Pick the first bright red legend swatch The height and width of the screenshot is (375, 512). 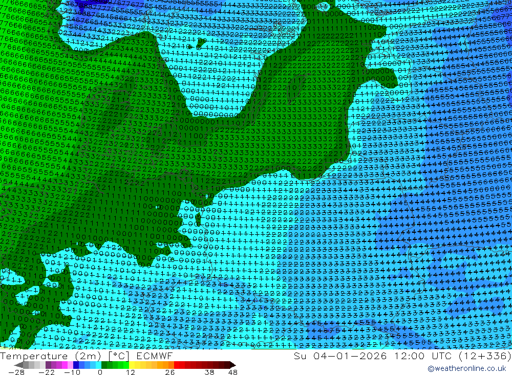[x=177, y=365]
